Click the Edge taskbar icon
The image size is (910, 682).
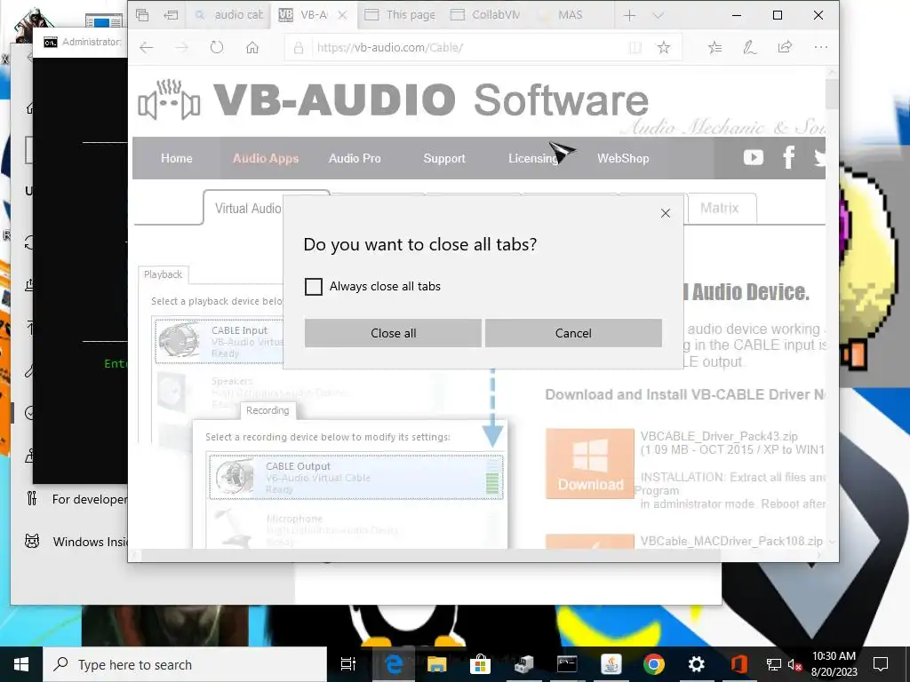click(394, 664)
